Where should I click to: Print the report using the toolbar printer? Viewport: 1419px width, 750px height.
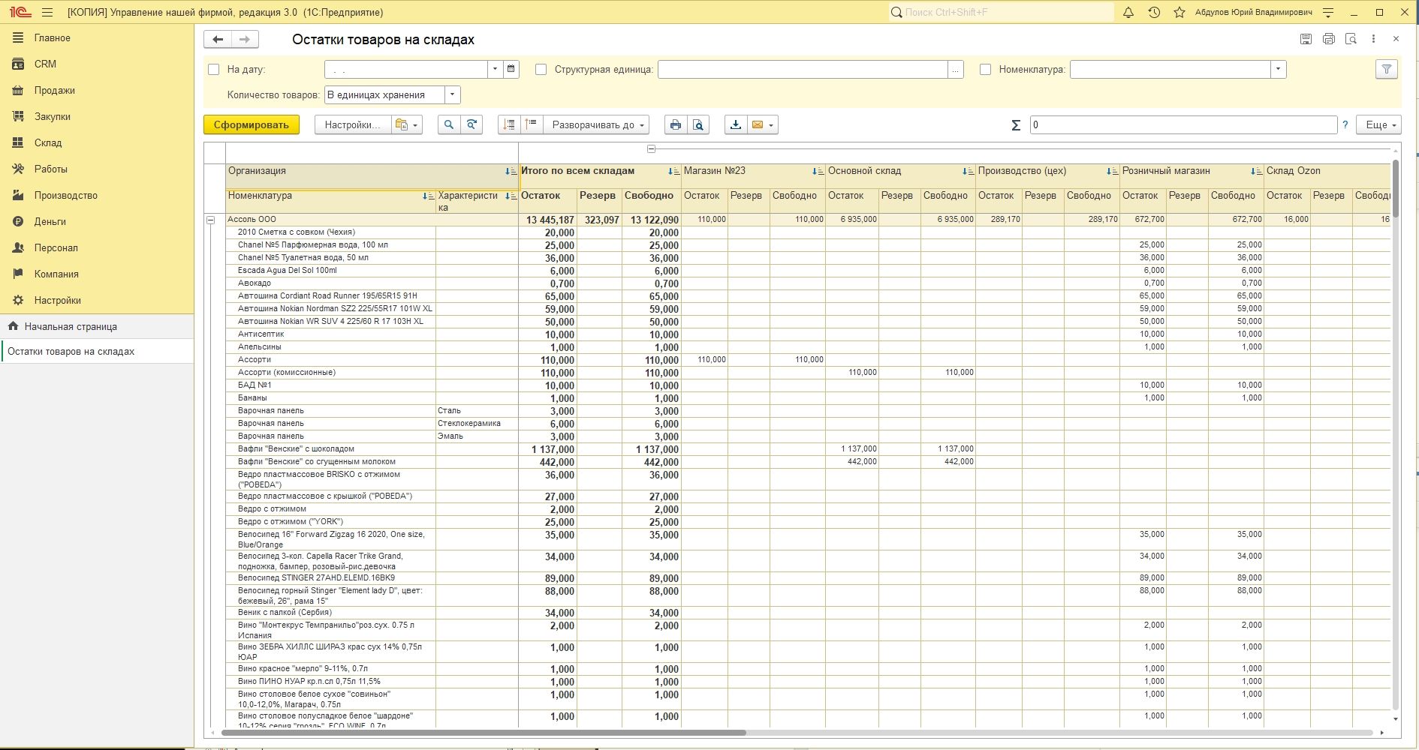click(676, 124)
